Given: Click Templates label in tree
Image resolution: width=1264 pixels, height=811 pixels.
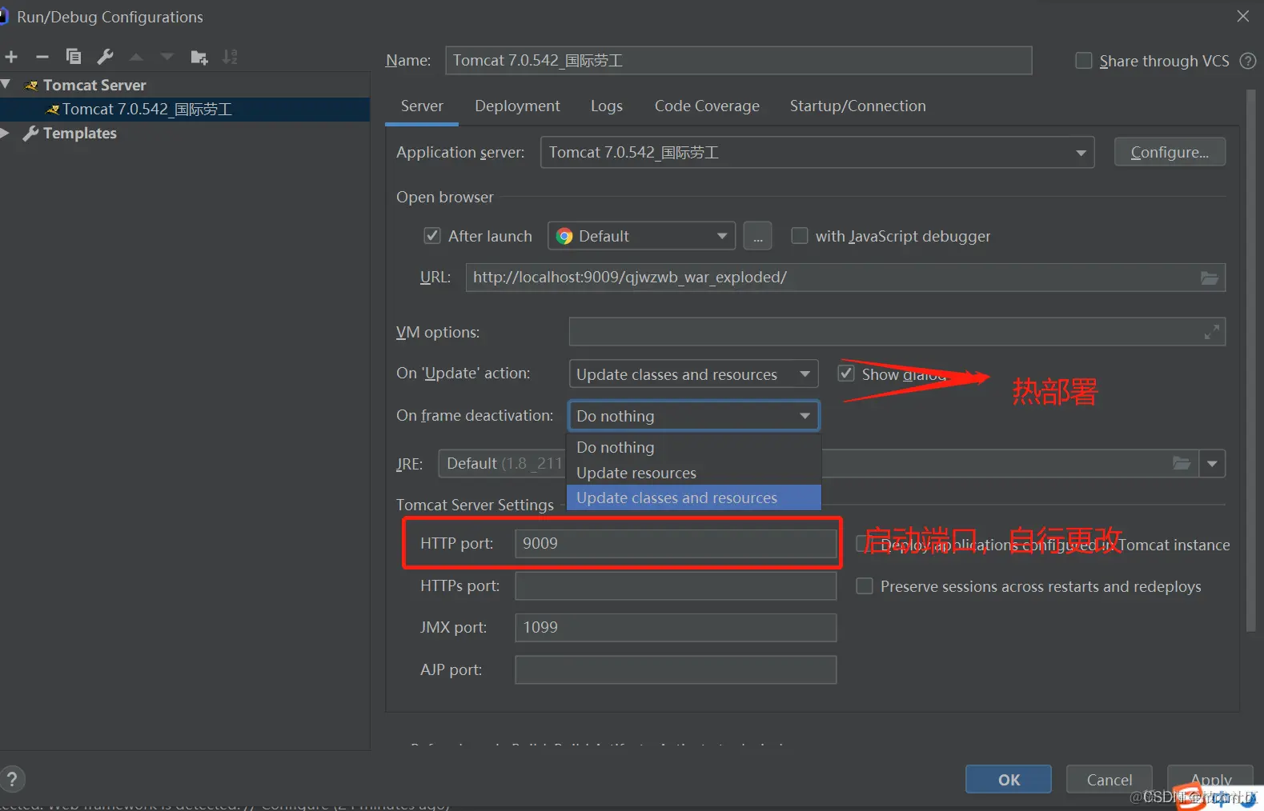Looking at the screenshot, I should pyautogui.click(x=80, y=133).
